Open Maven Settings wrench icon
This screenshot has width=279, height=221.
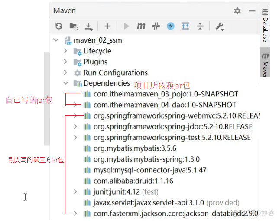coord(220,26)
